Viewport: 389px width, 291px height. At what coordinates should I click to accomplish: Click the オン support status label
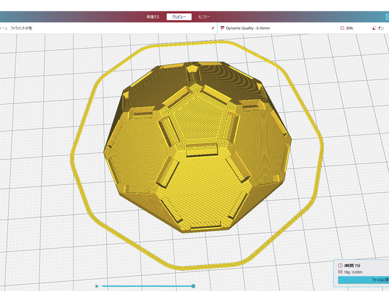click(x=380, y=28)
